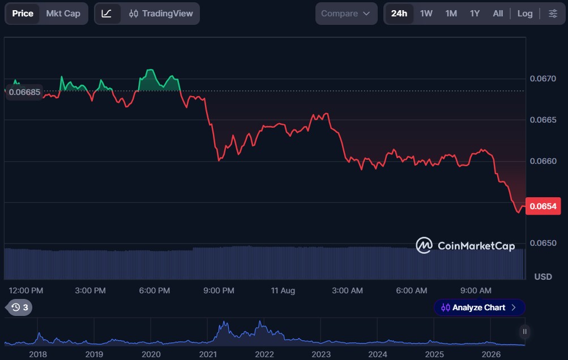Click the 0.0650 price axis label
This screenshot has height=360, width=568.
pyautogui.click(x=543, y=243)
